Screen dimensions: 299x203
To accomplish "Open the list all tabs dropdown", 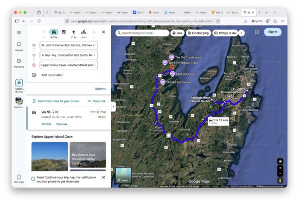I will pos(275,12).
